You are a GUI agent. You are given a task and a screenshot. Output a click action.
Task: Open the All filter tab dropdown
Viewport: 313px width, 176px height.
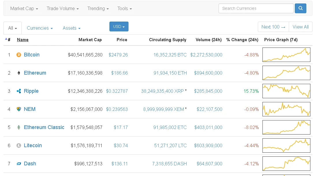click(12, 28)
